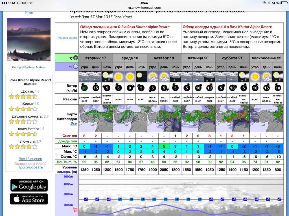Click the пятница 20 day header
Image resolution: width=289 pixels, height=216 pixels.
coord(198,58)
